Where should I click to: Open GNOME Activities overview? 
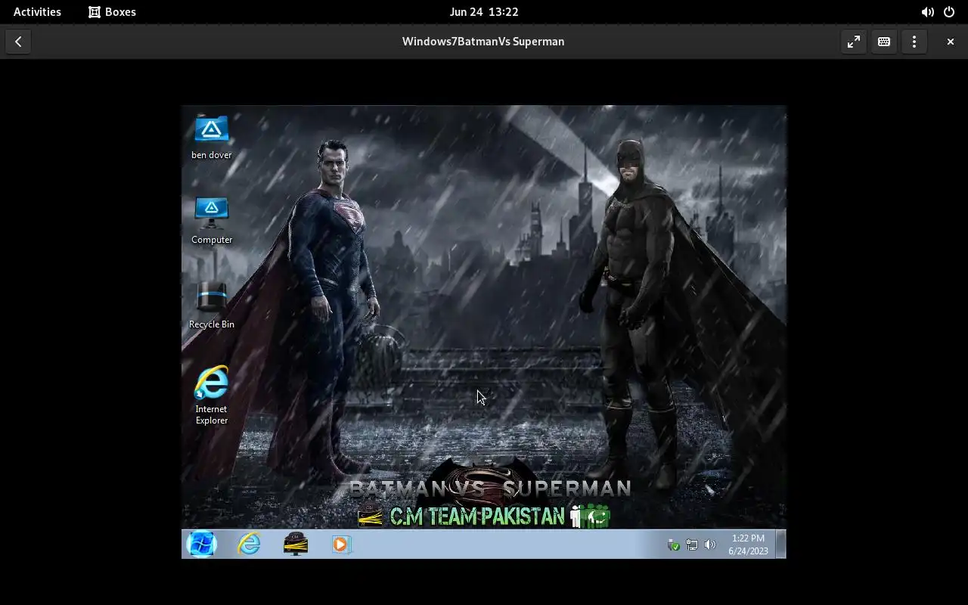tap(37, 11)
